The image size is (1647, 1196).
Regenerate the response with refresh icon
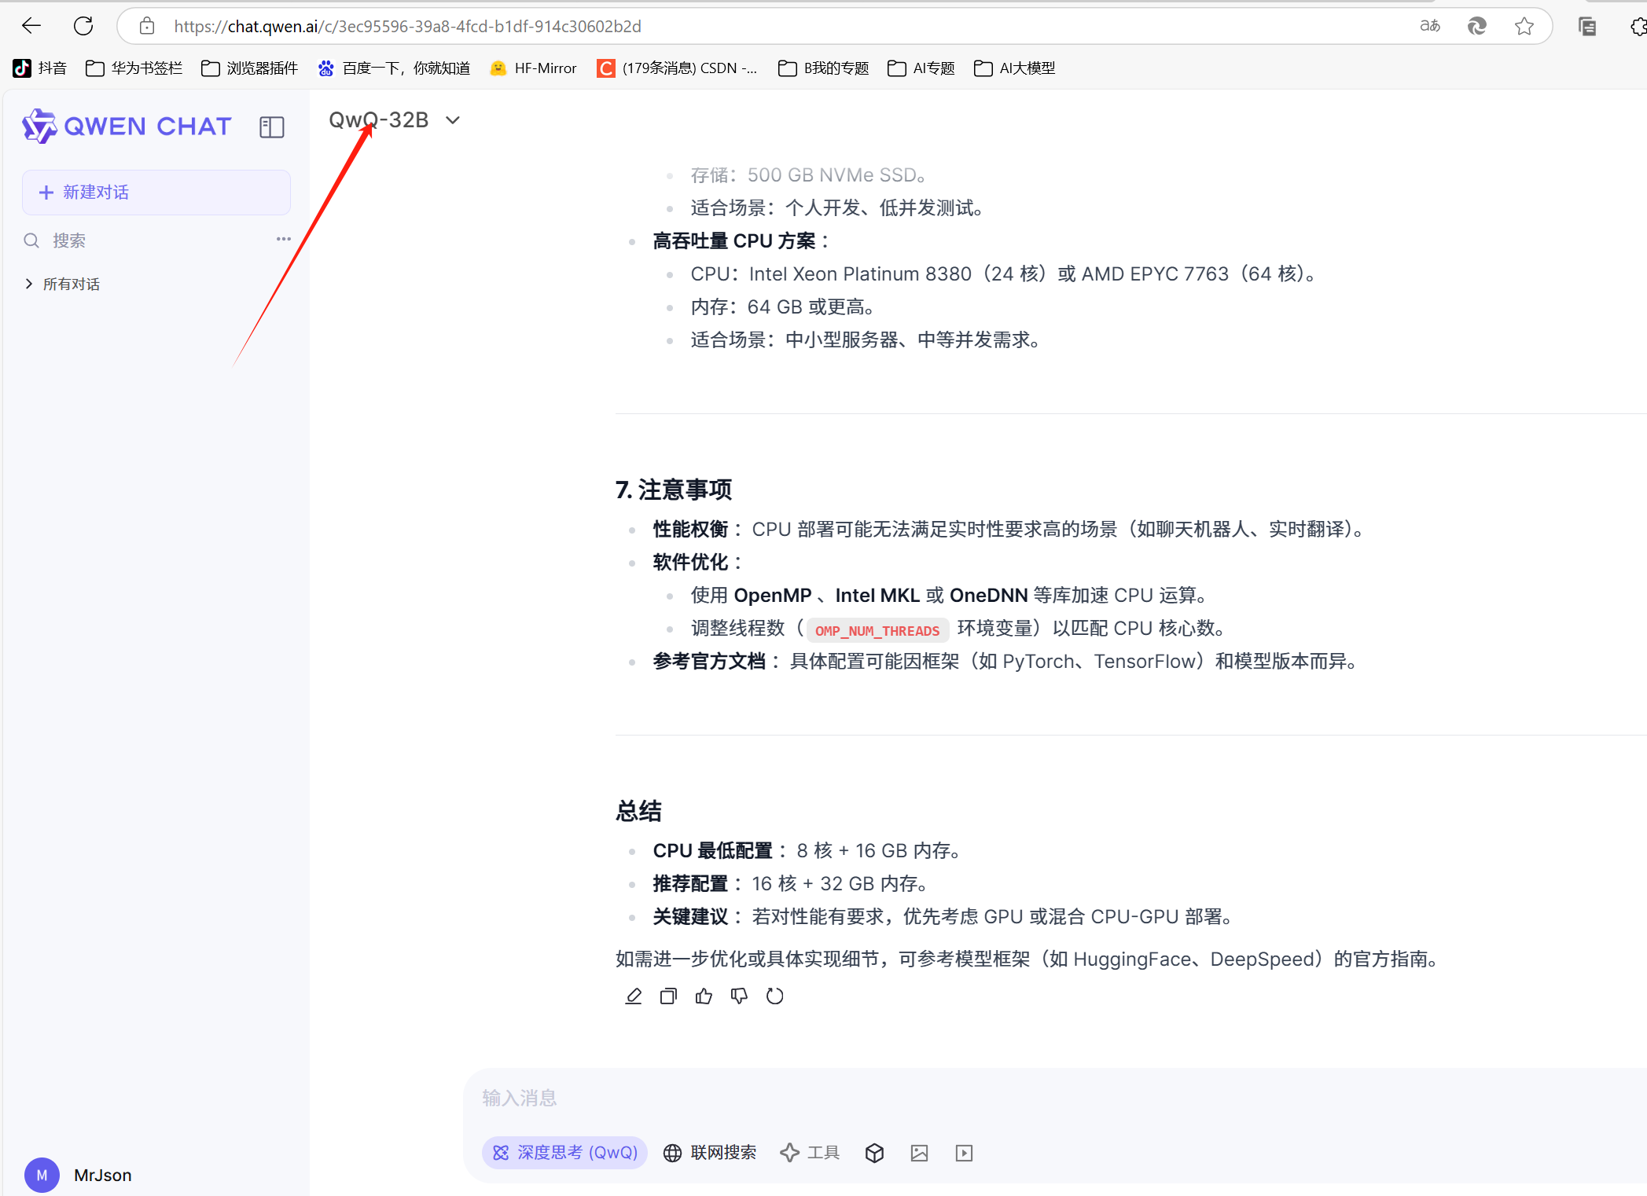(x=774, y=996)
